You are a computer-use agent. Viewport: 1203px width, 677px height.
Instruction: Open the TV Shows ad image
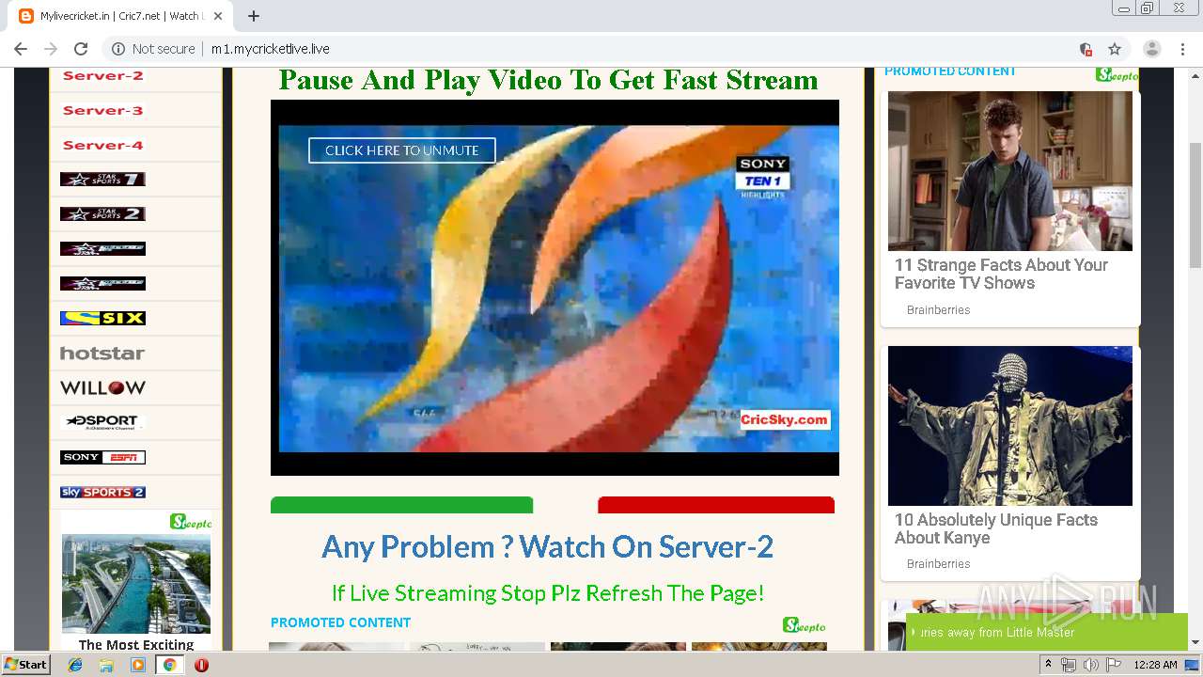pos(1010,171)
